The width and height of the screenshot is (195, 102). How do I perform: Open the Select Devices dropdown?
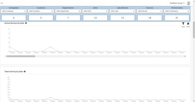tap(150, 11)
